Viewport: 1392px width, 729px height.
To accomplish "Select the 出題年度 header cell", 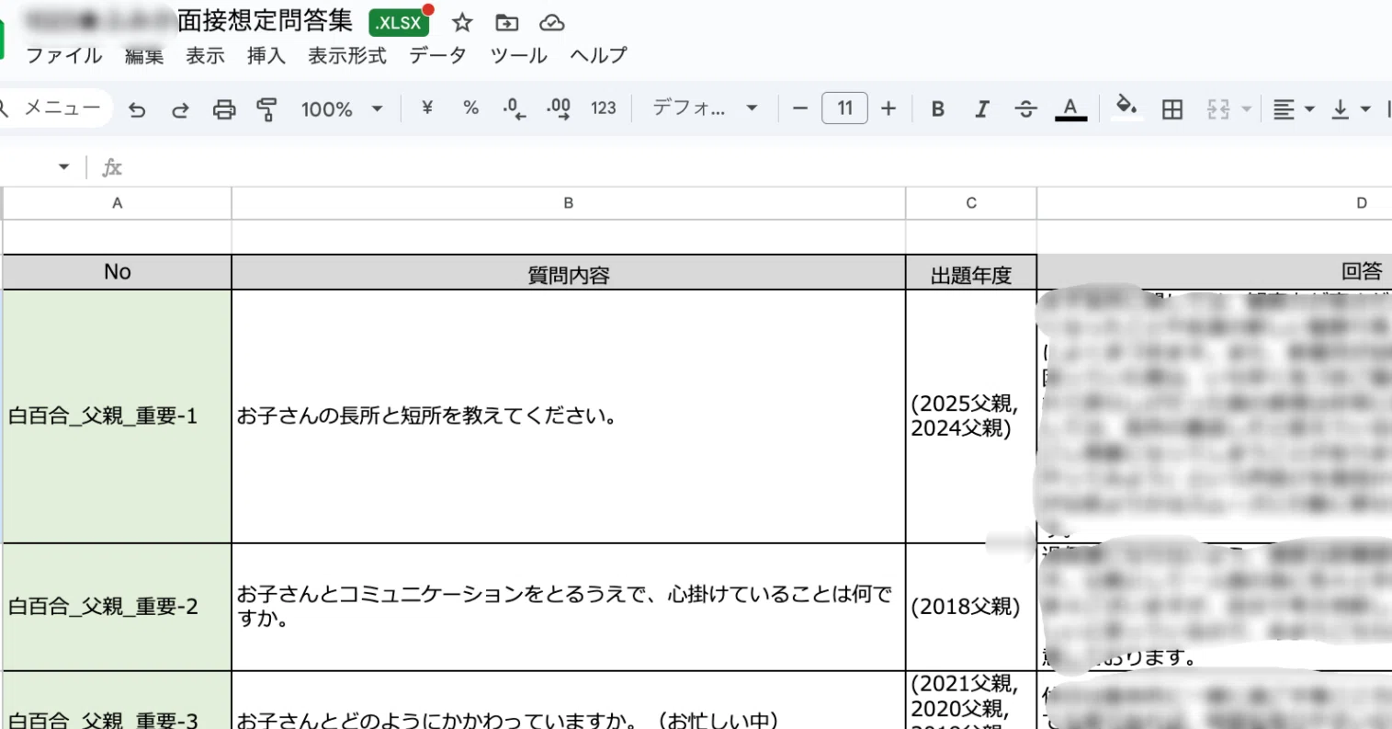I will (x=971, y=272).
